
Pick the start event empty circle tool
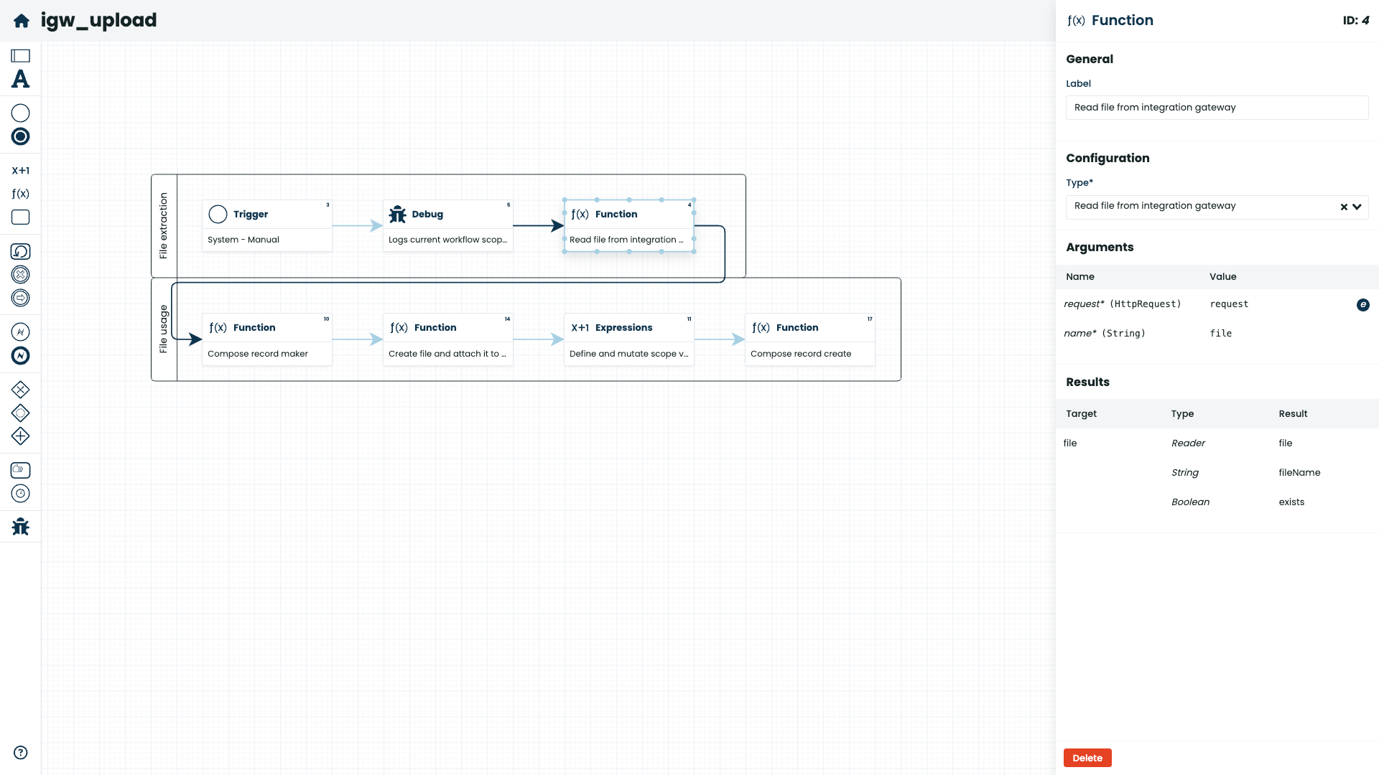pyautogui.click(x=20, y=113)
